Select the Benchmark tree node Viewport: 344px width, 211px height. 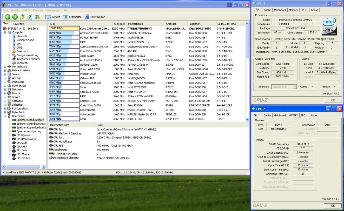(x=18, y=116)
